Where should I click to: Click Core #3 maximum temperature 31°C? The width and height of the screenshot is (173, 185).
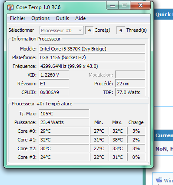(118, 157)
